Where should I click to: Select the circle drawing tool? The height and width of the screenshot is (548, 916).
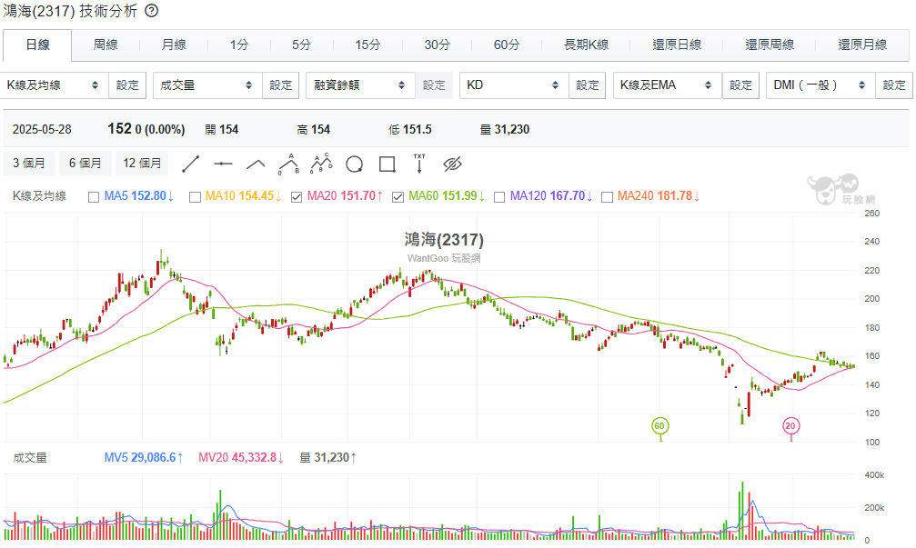pyautogui.click(x=355, y=164)
